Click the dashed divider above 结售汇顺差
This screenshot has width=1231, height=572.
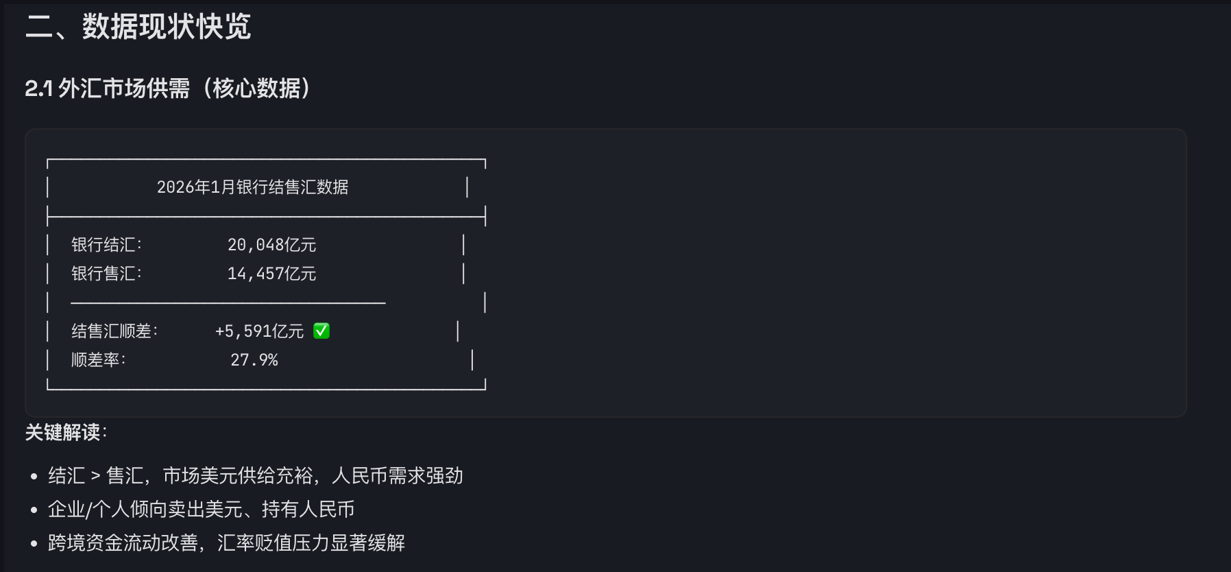click(228, 302)
